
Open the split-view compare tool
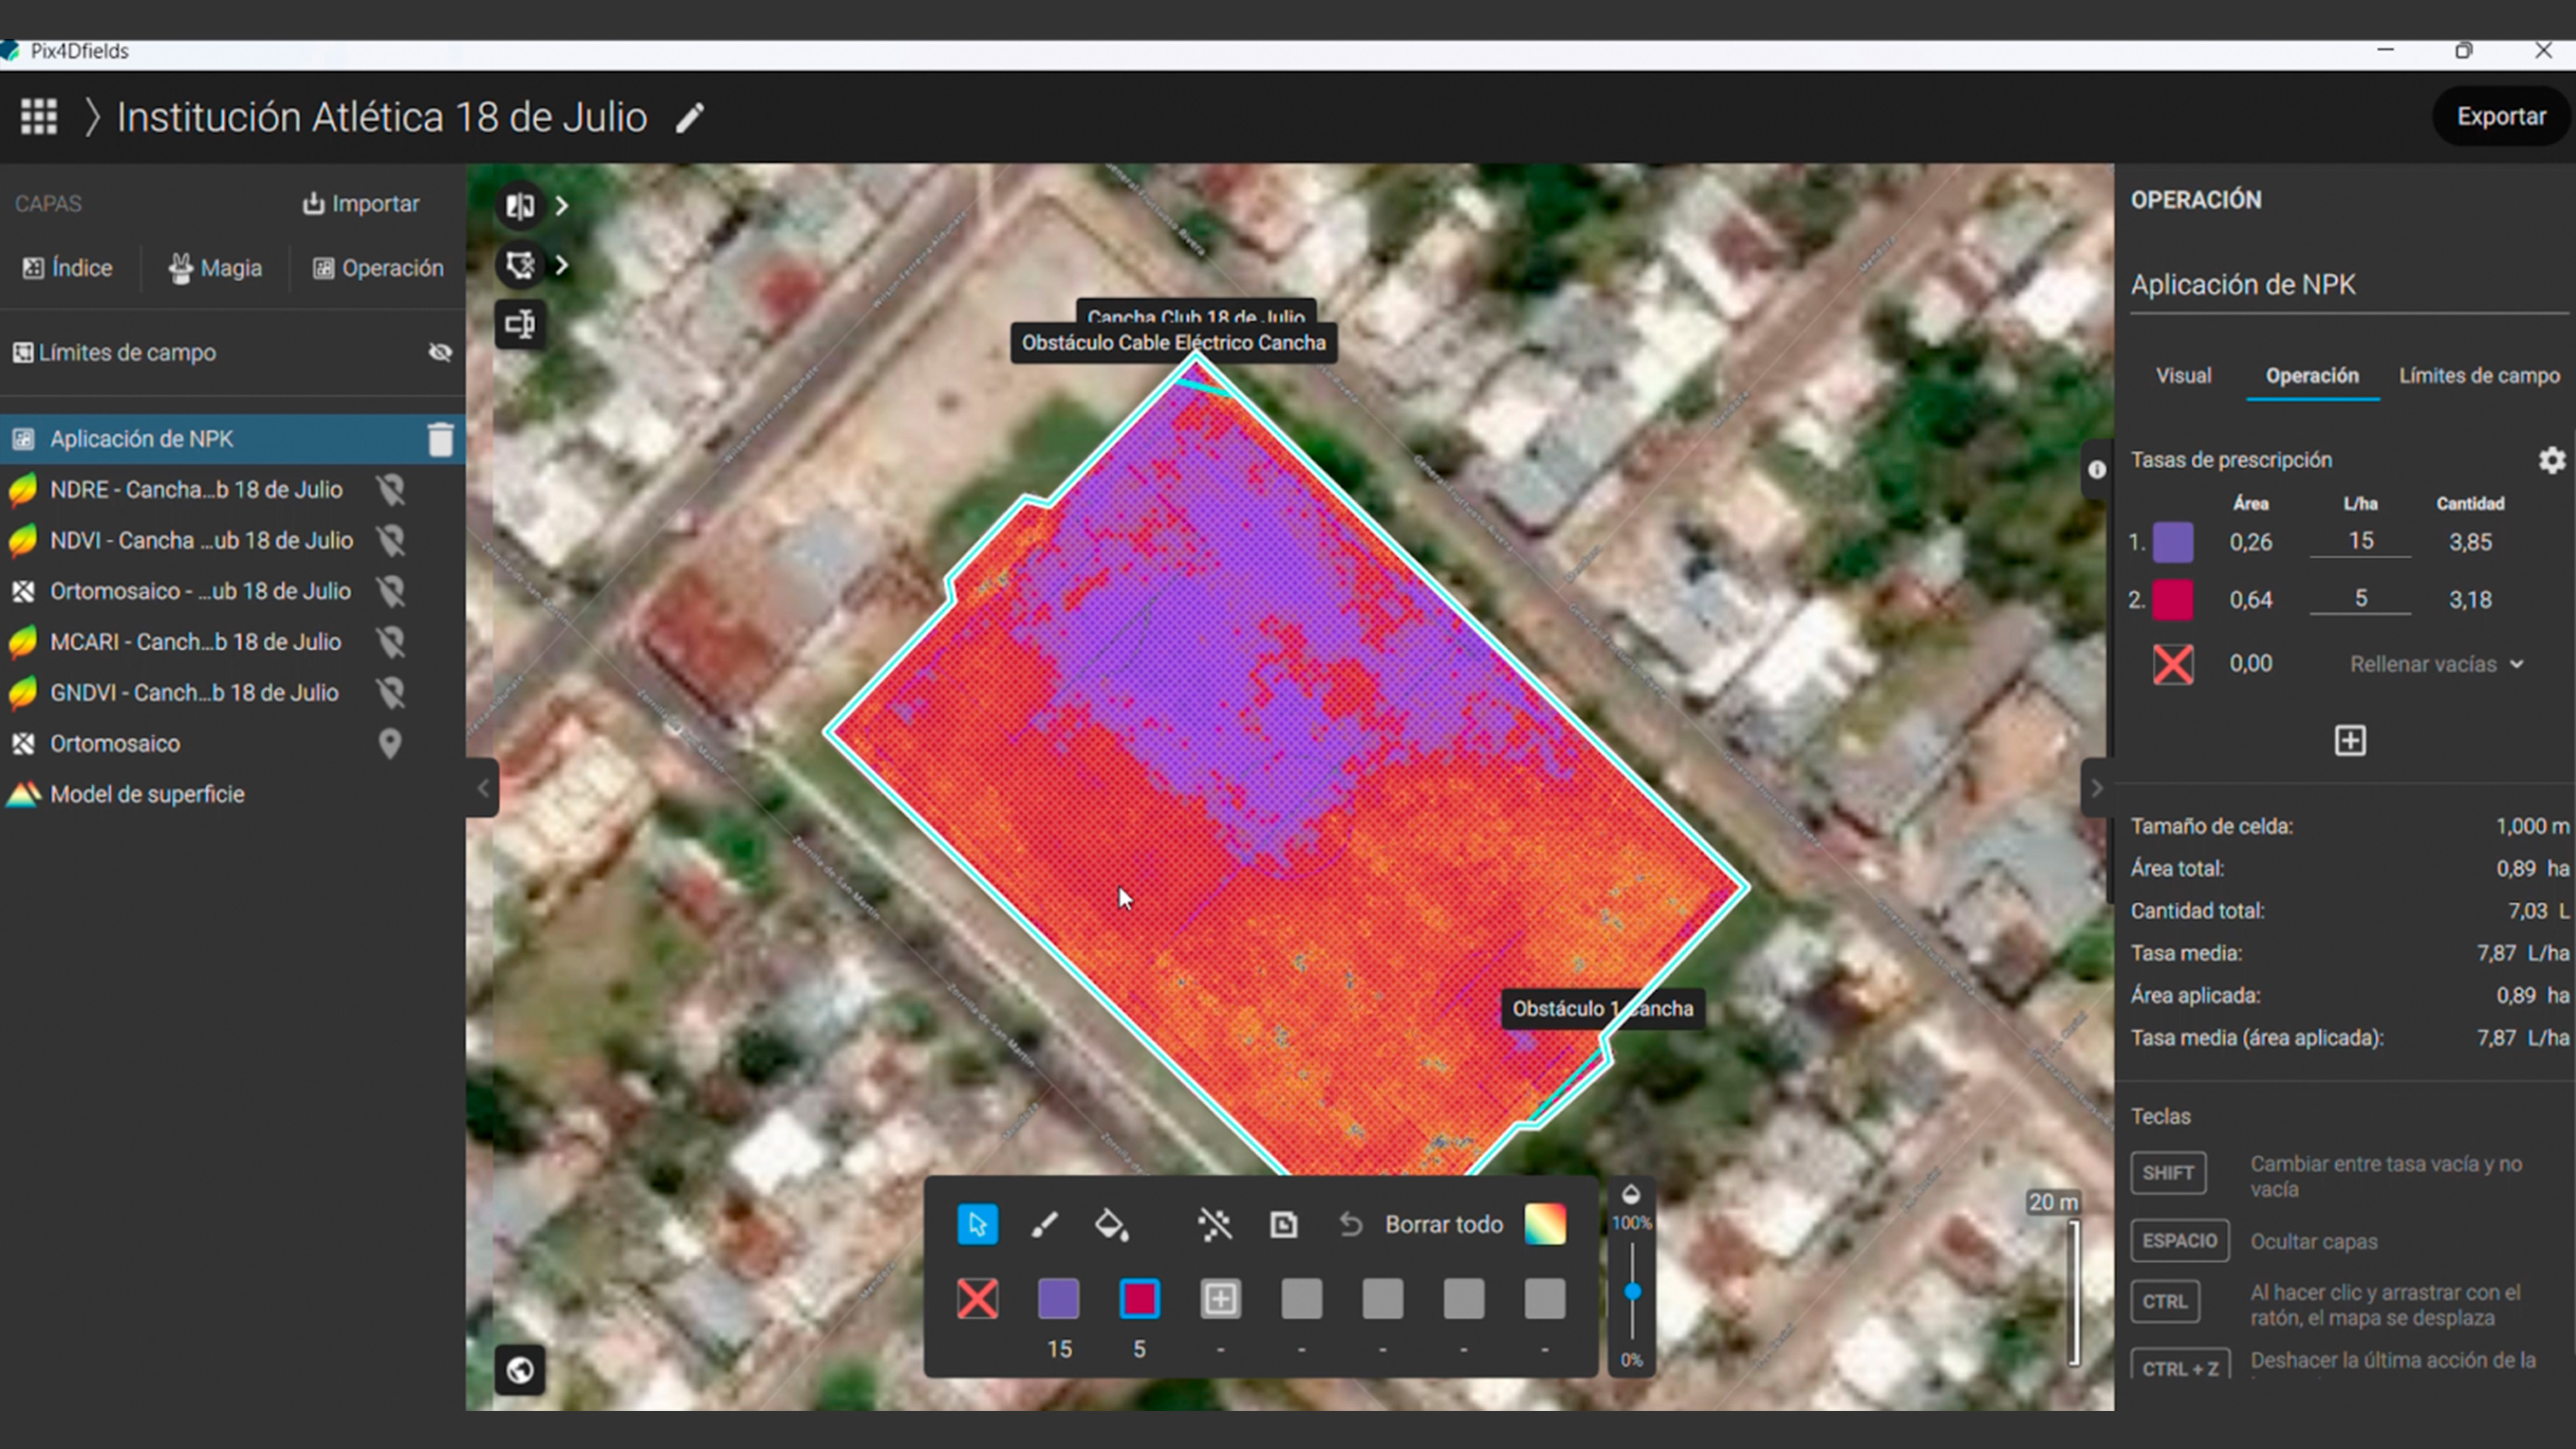coord(520,206)
